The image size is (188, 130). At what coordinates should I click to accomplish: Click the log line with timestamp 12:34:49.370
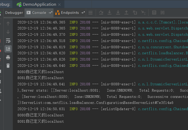point(103,34)
